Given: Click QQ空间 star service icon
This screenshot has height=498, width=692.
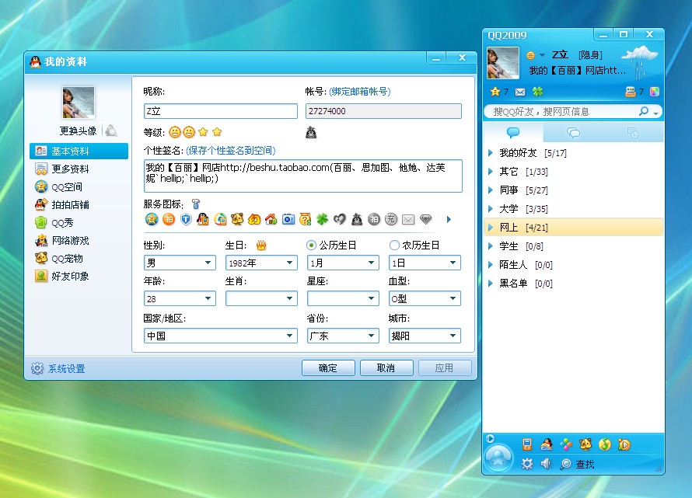Looking at the screenshot, I should pyautogui.click(x=152, y=219).
